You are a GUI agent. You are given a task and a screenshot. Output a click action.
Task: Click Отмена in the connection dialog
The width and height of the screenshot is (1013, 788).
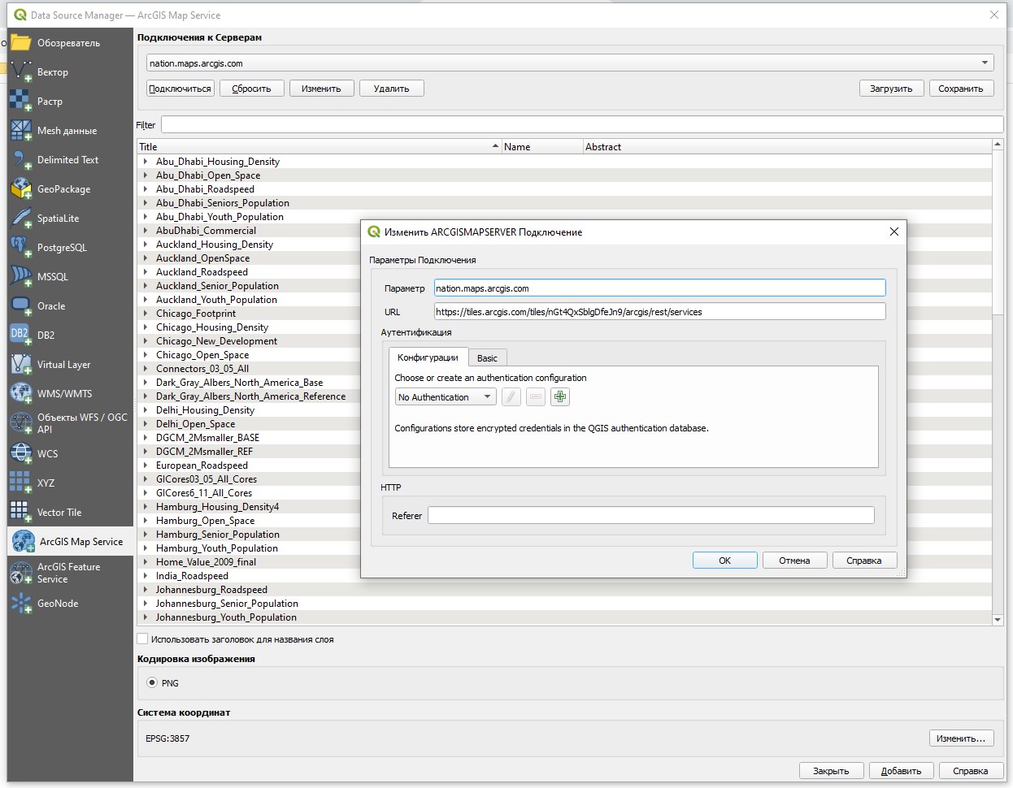click(x=794, y=561)
